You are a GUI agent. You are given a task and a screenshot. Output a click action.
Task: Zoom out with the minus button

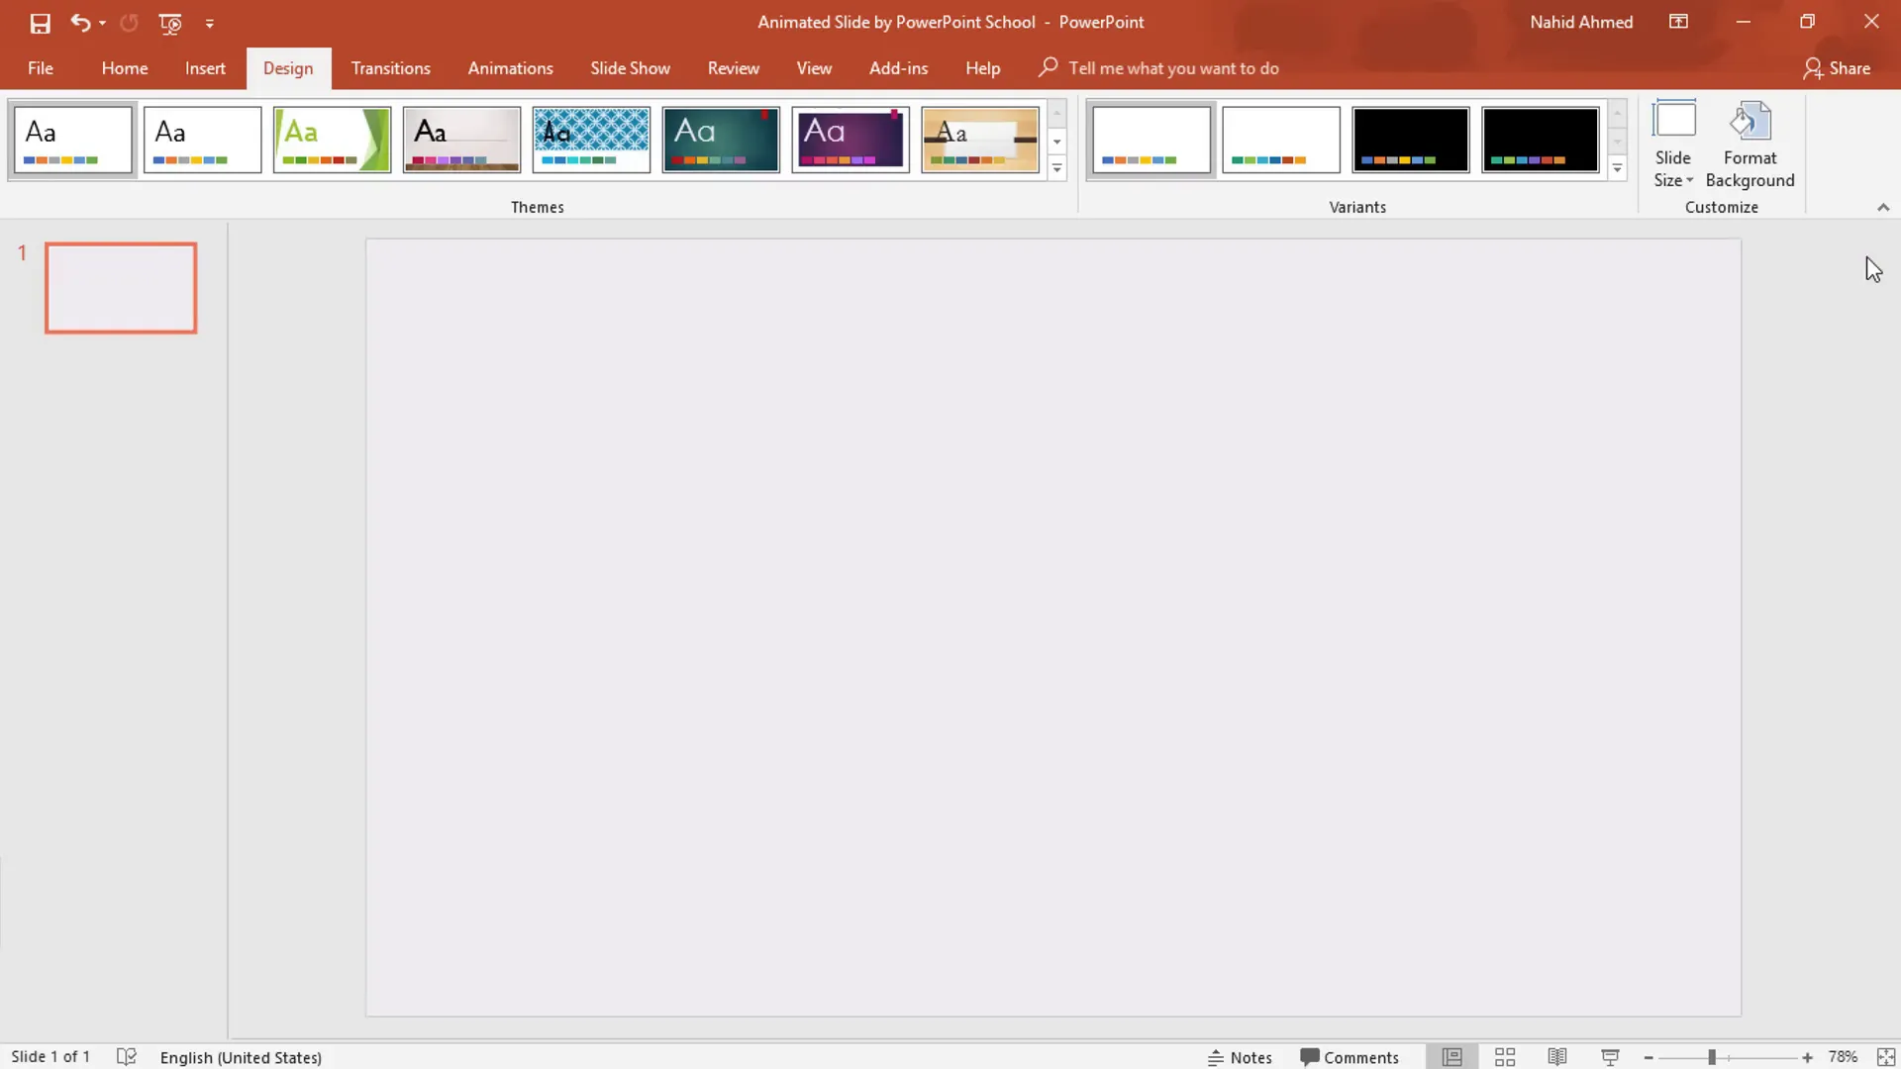[x=1649, y=1058]
